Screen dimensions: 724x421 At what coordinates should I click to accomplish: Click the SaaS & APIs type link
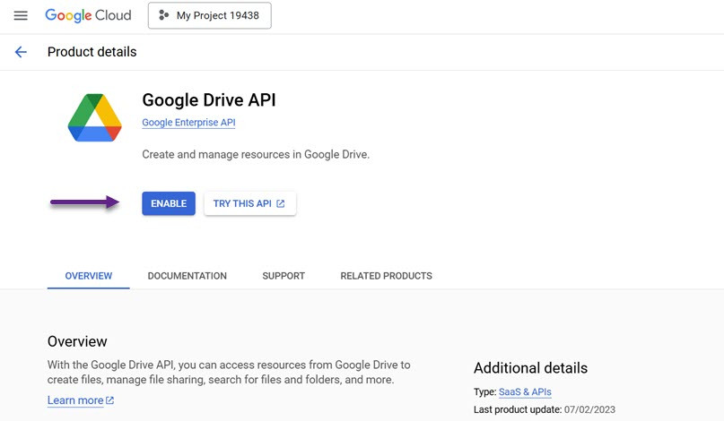tap(525, 392)
